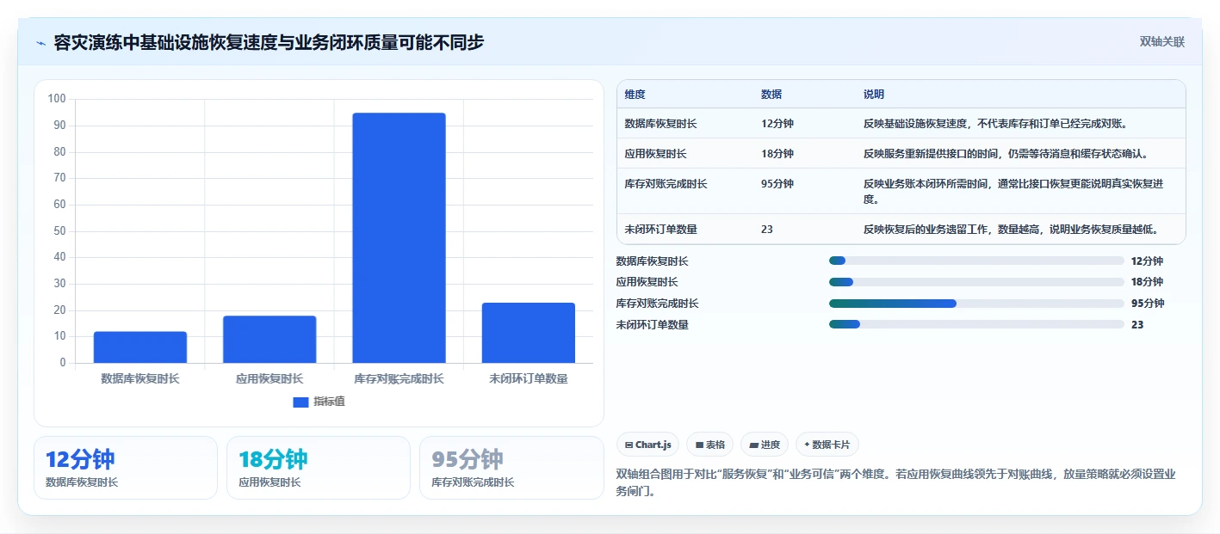Click the page title 容灾演练中基础设施恢复速度
The image size is (1220, 534).
[x=269, y=42]
